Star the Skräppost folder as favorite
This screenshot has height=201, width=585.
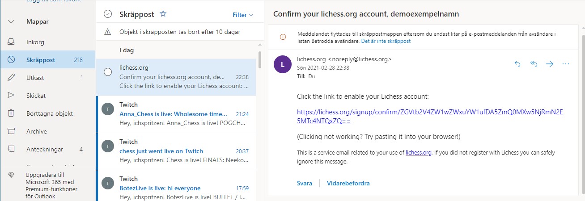[x=163, y=14]
